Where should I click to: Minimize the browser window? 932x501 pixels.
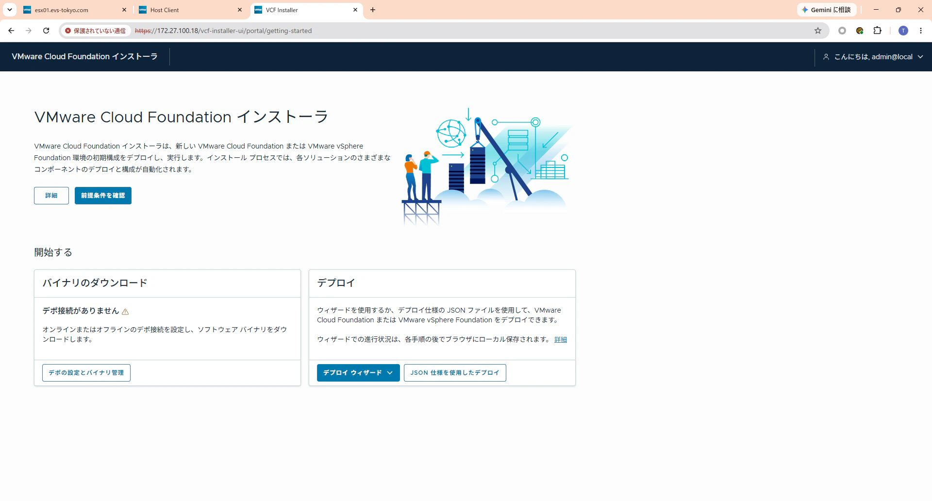(x=876, y=10)
